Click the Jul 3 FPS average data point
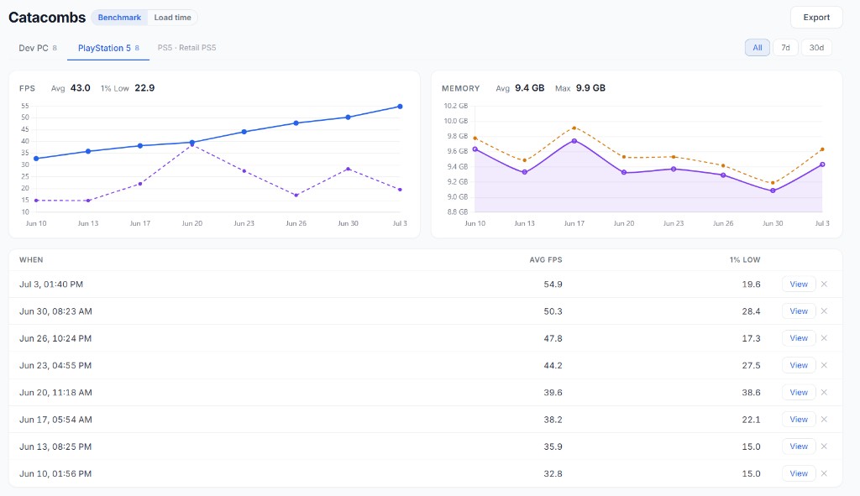The image size is (860, 496). 400,107
